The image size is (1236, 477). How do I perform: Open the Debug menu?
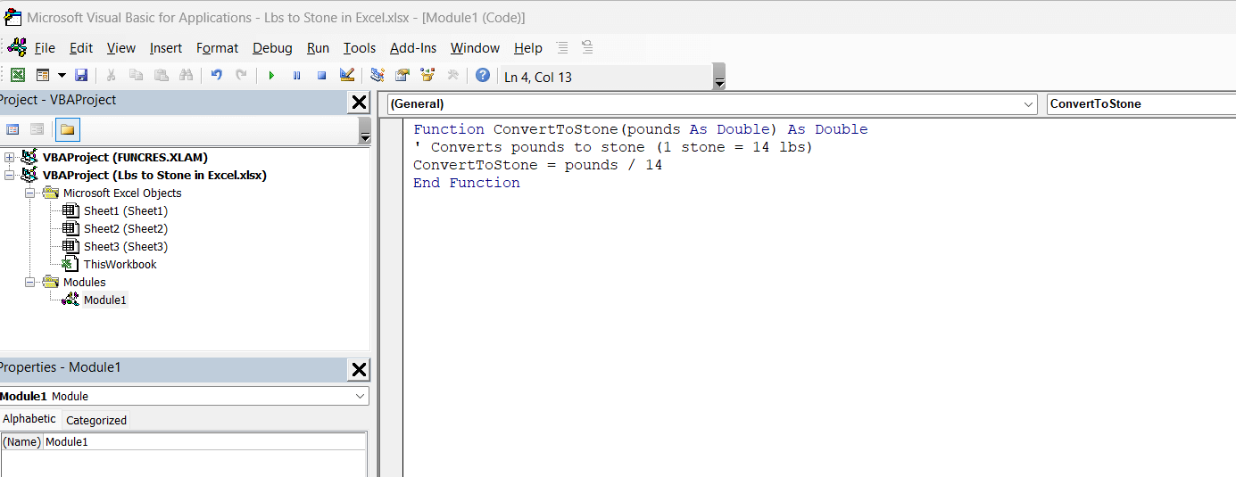click(x=272, y=48)
